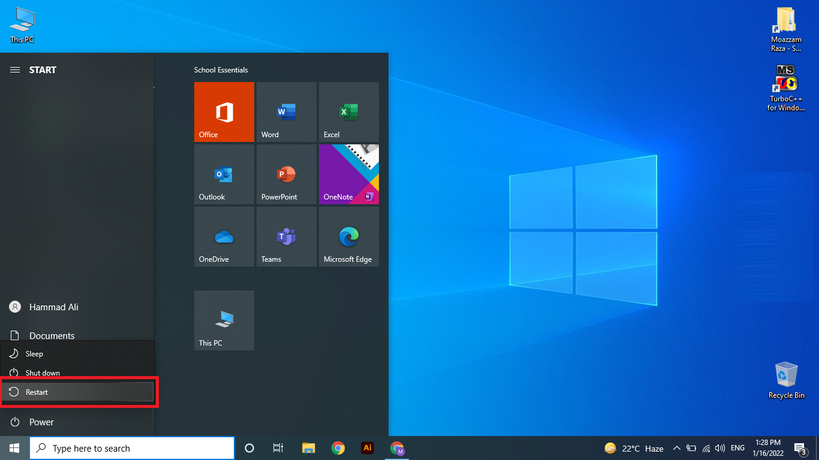Screen dimensions: 819x460
Task: Click the School Essentials group header
Action: point(221,70)
